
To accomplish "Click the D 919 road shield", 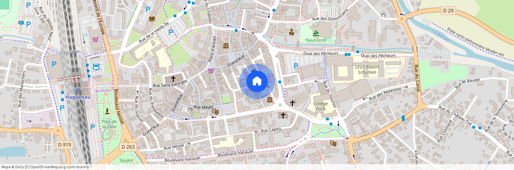I will pyautogui.click(x=64, y=145).
